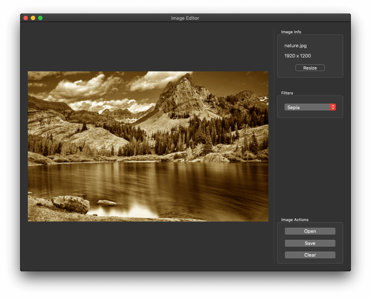Click the nature.jpg filename label
371x298 pixels.
pyautogui.click(x=295, y=46)
